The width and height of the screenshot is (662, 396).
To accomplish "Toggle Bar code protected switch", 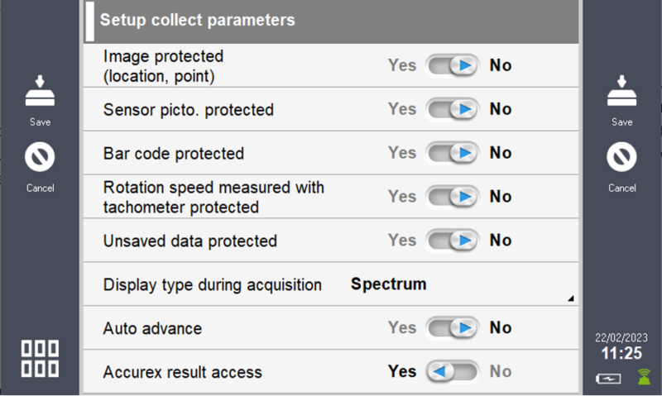I will pyautogui.click(x=452, y=153).
